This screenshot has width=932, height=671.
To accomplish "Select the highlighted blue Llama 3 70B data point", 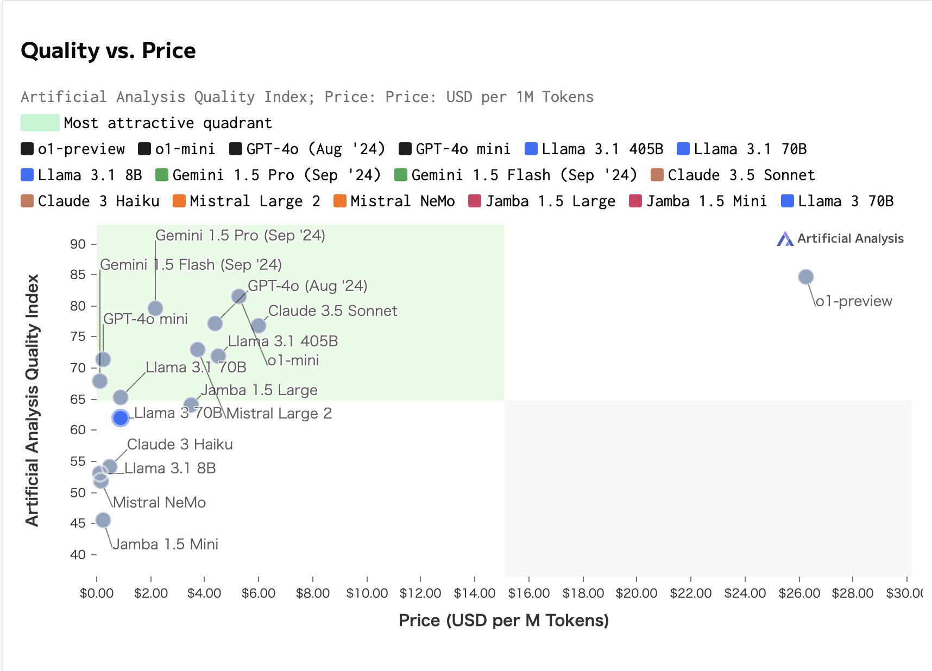I will (120, 417).
